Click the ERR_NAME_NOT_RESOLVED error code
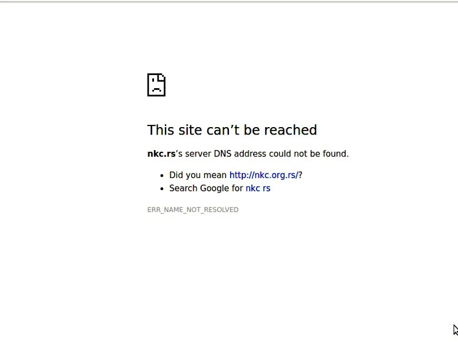458x343 pixels. pyautogui.click(x=193, y=210)
